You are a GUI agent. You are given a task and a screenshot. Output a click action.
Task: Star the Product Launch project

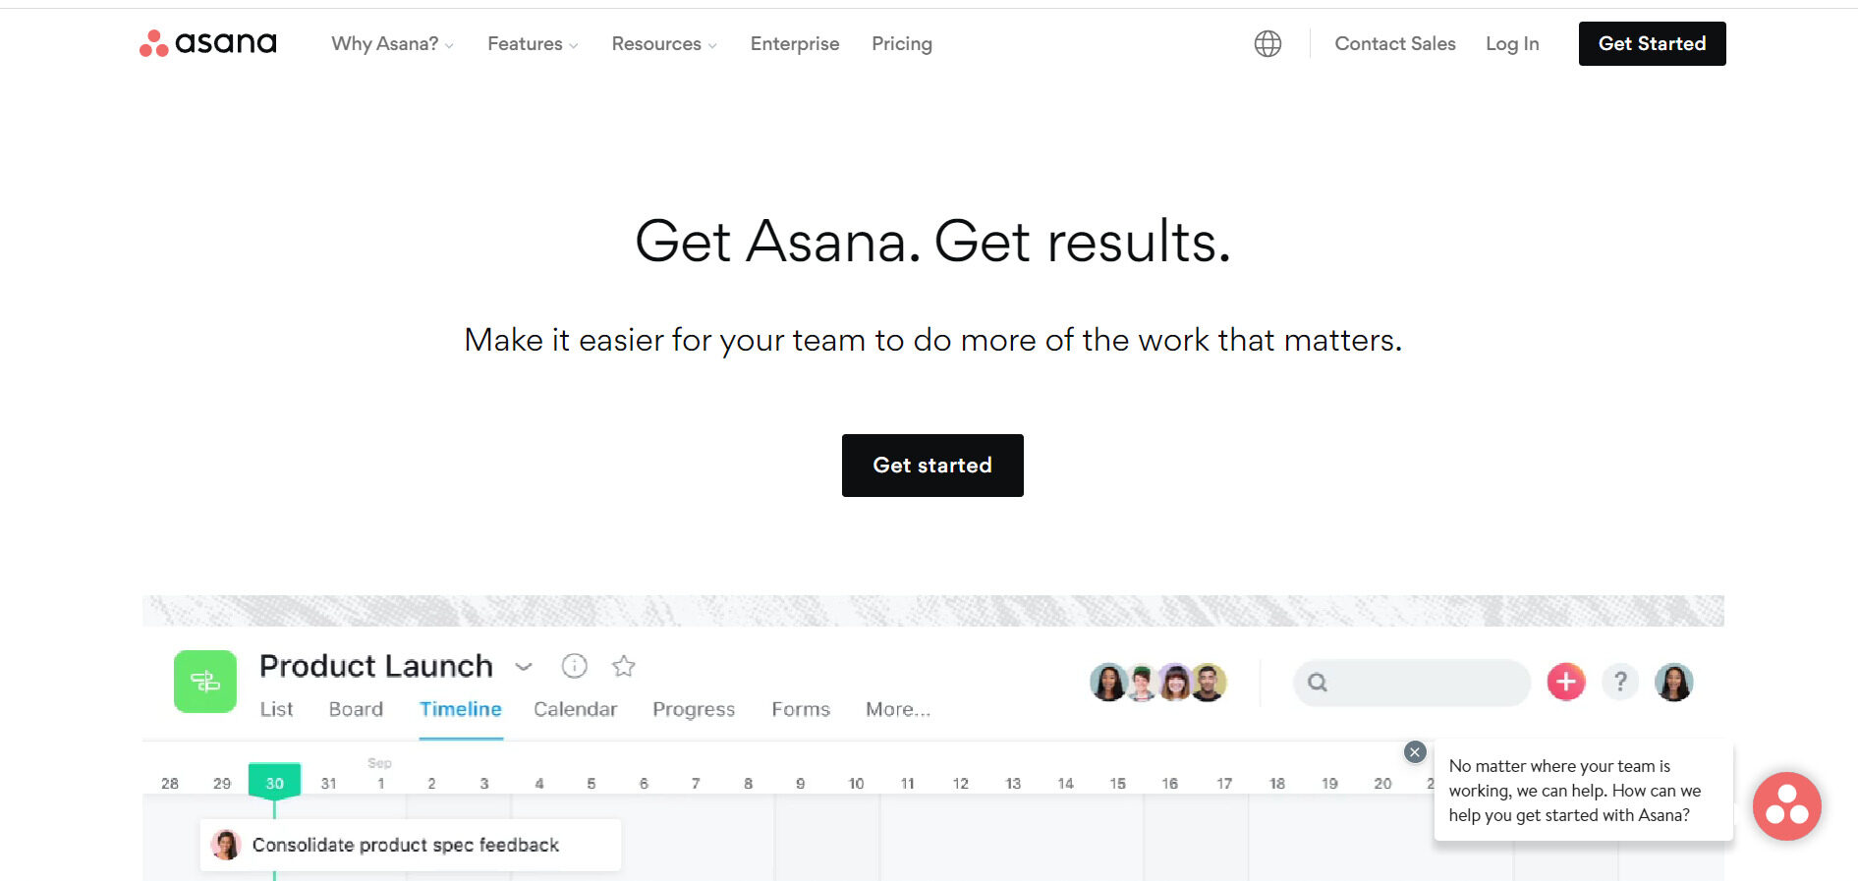tap(624, 667)
